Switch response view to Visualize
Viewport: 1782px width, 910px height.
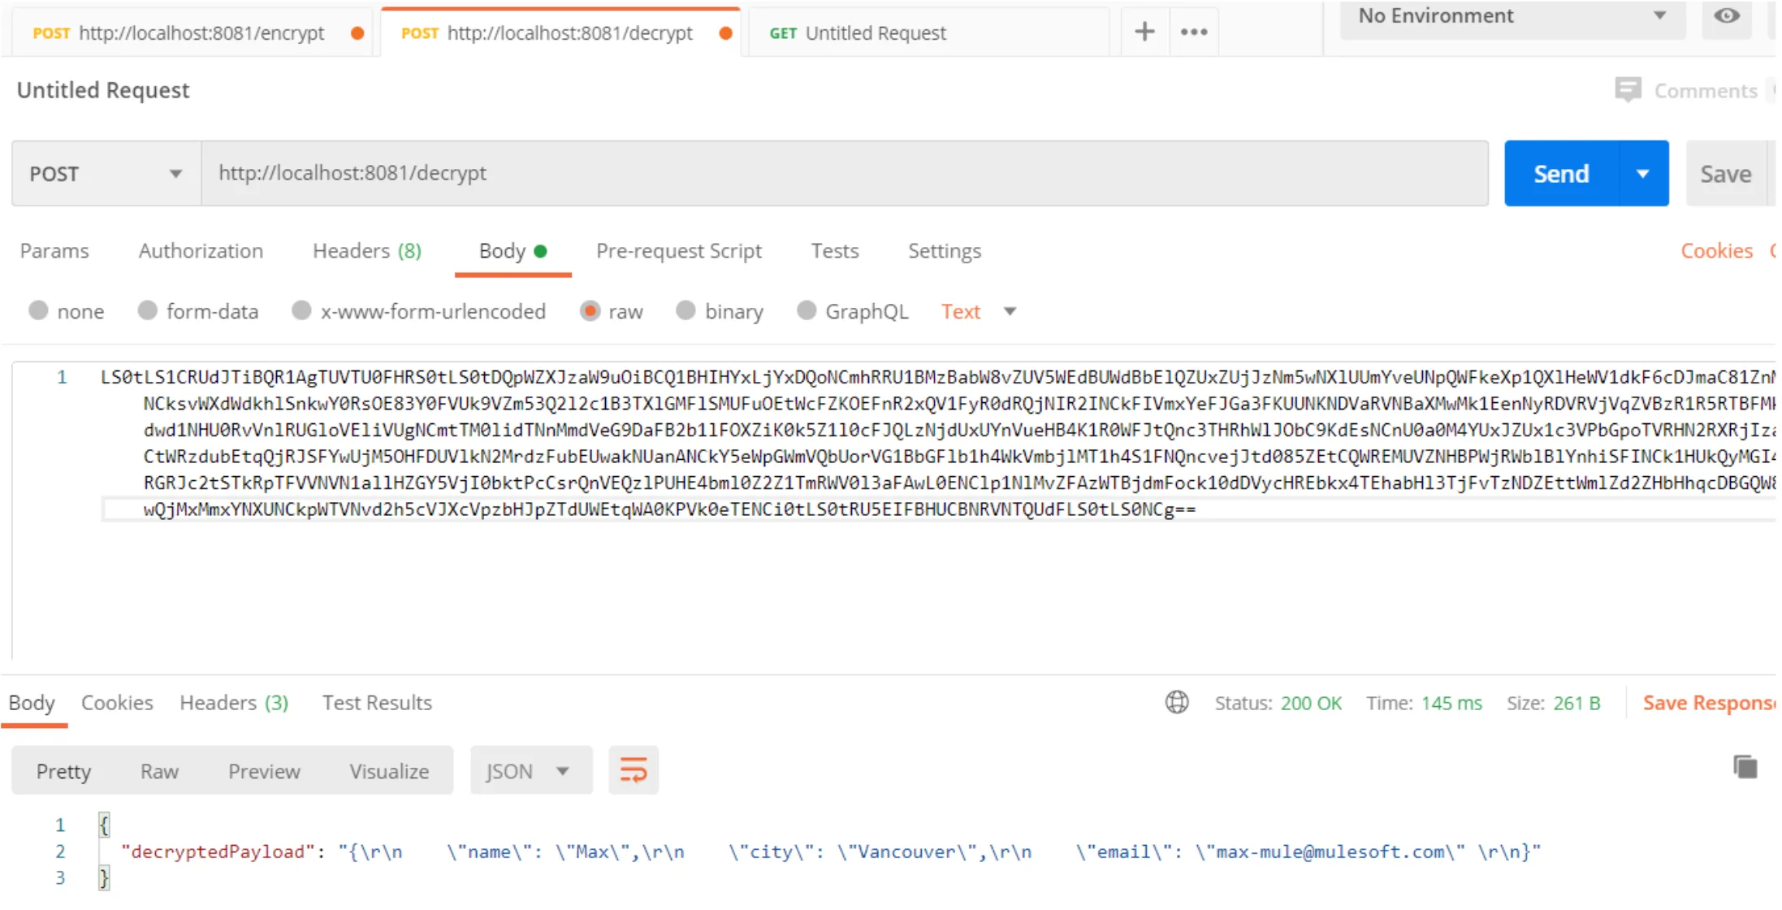[389, 770]
